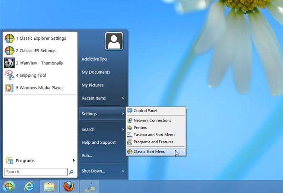Click inside the Search input box
The image size is (283, 193).
(35, 172)
